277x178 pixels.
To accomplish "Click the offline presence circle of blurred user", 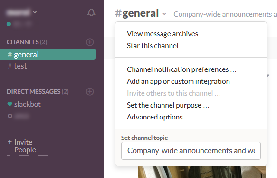I will point(10,116).
